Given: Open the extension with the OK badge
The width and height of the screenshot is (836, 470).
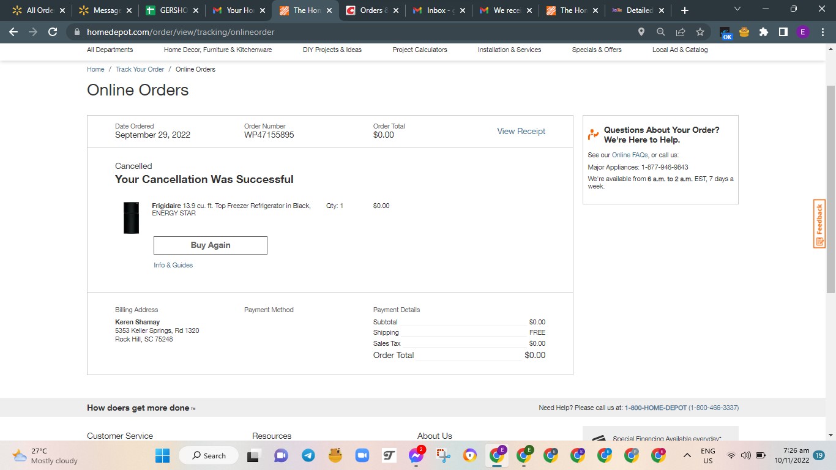Looking at the screenshot, I should (725, 32).
